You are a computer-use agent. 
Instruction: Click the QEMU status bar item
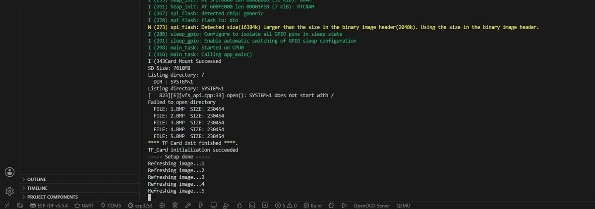403,205
